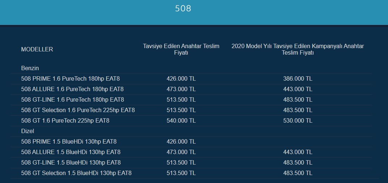Click 508 GT-LINE 1.5 BlueHDi 130hp EAT8
The height and width of the screenshot is (183, 388).
pyautogui.click(x=71, y=162)
